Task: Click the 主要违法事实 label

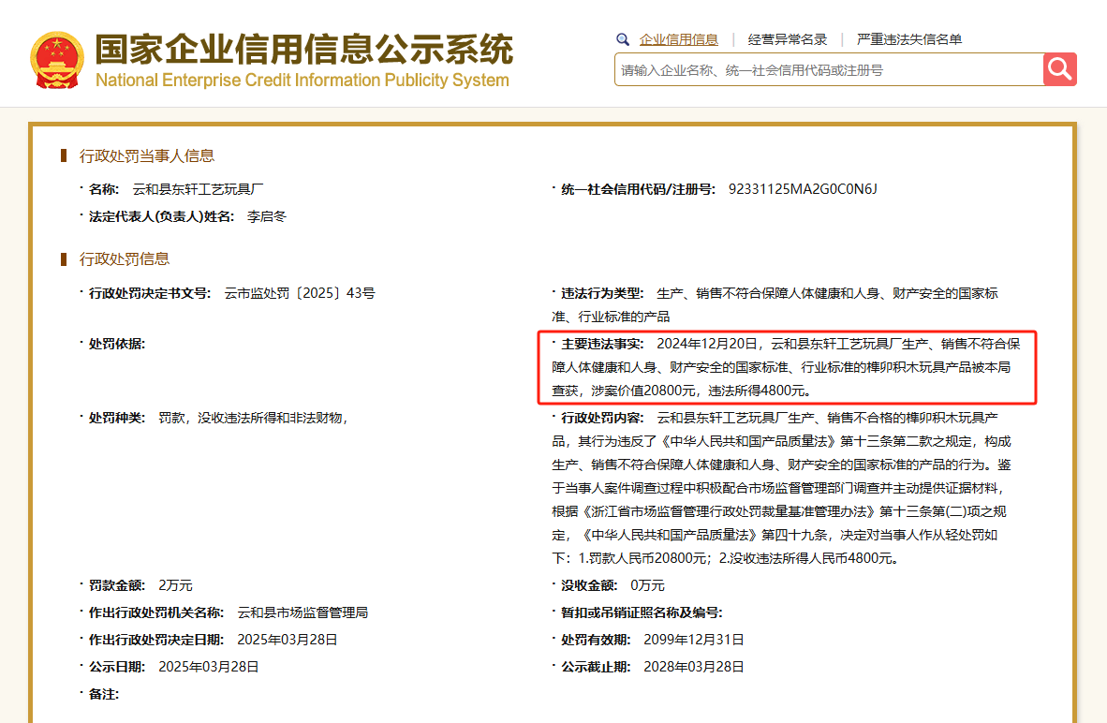Action: (x=601, y=344)
